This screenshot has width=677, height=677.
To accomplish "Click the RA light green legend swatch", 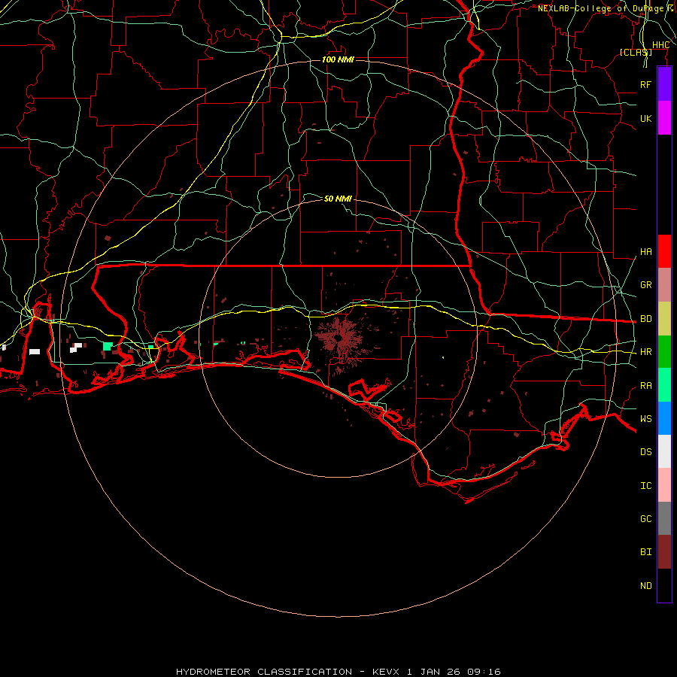I will point(664,385).
